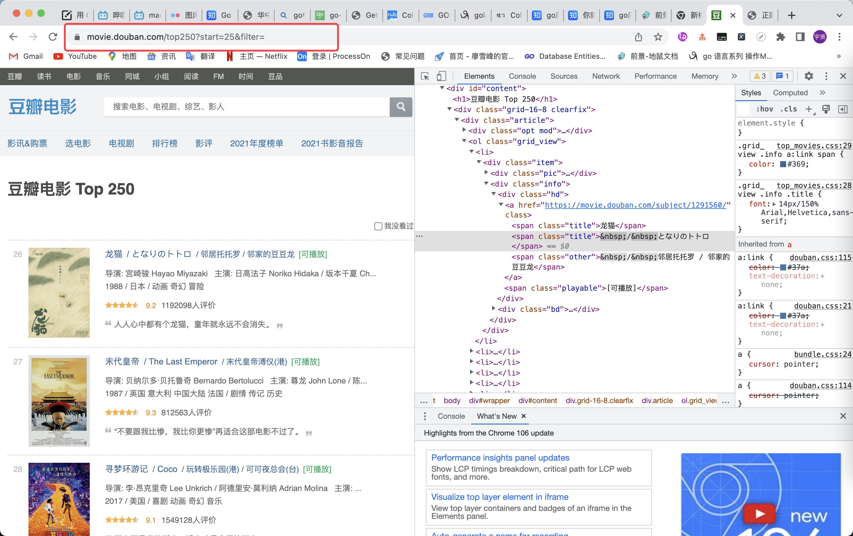
Task: Activate the DevTools inspect element picker
Action: coord(425,76)
